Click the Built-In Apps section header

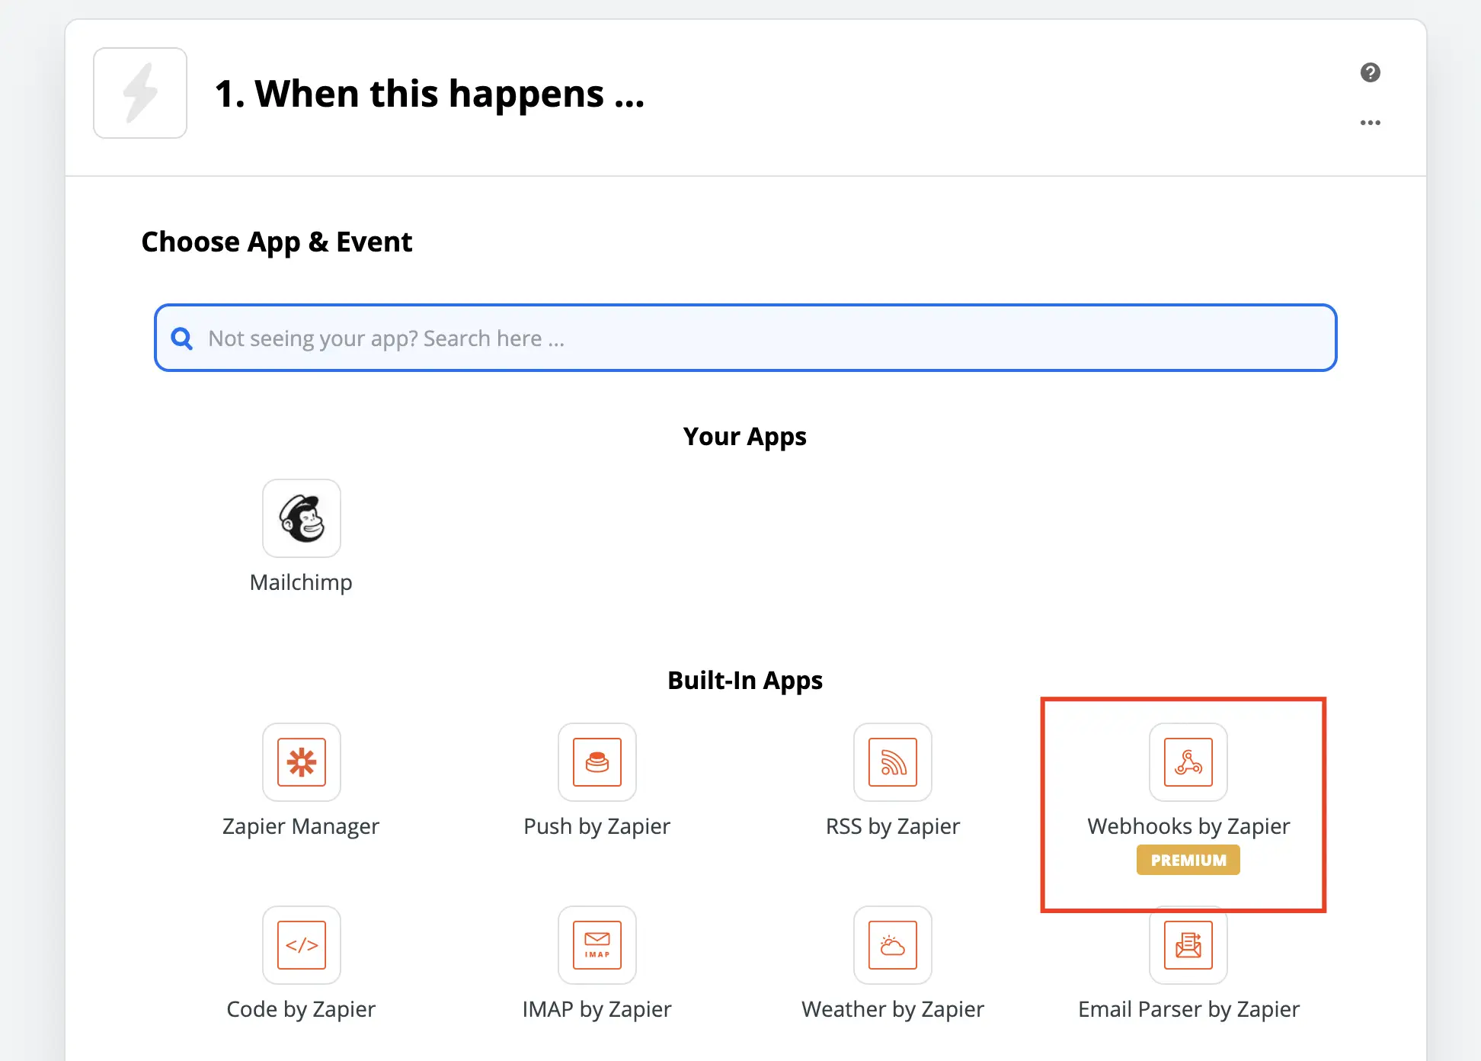744,680
